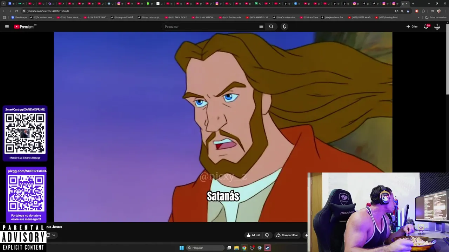Open the Enéas Metal bookmark

(x=69, y=17)
